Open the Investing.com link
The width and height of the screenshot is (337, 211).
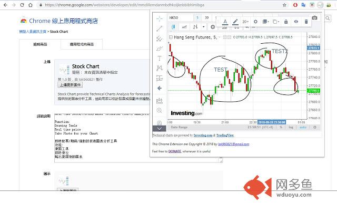(x=203, y=136)
